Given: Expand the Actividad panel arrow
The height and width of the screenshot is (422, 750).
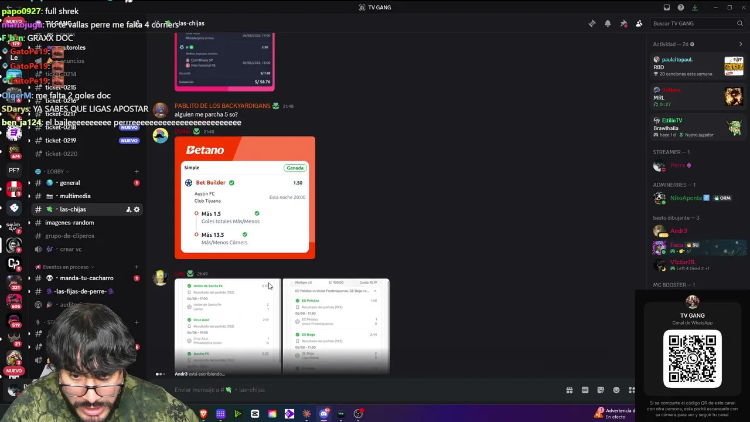Looking at the screenshot, I should pyautogui.click(x=741, y=44).
